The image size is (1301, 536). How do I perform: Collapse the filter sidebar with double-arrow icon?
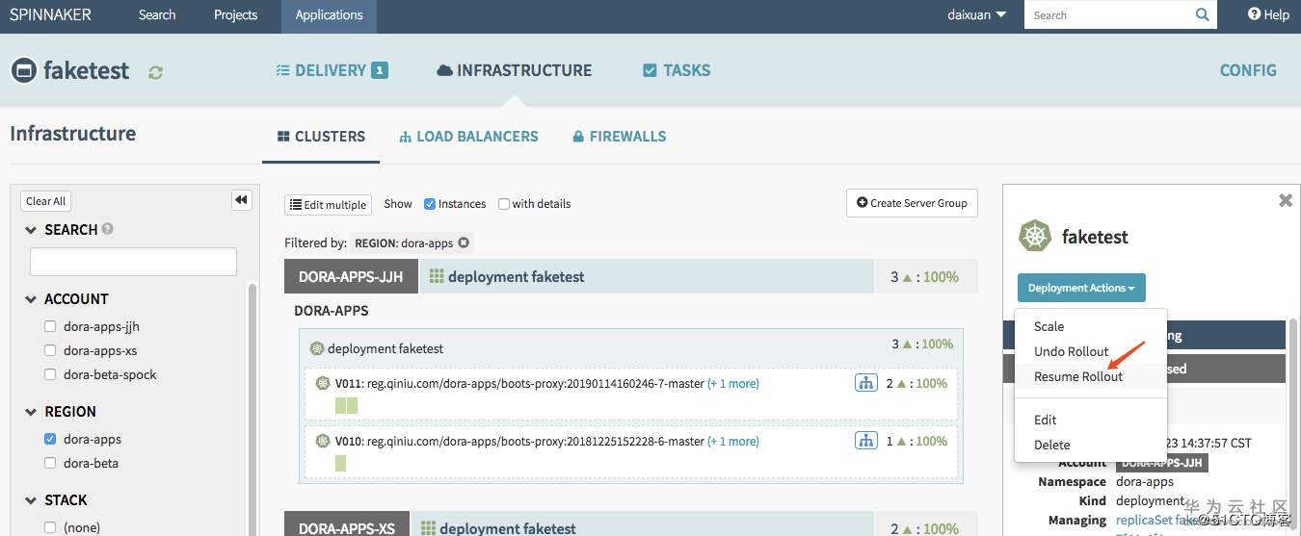coord(241,200)
